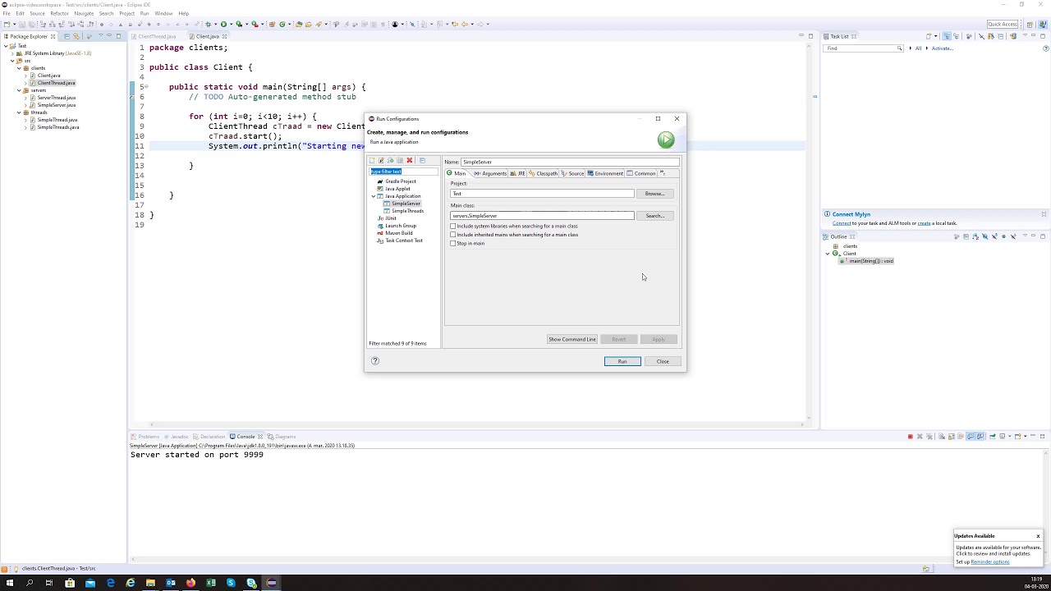1051x591 pixels.
Task: Select Maven Build in configurations tree
Action: [x=399, y=233]
